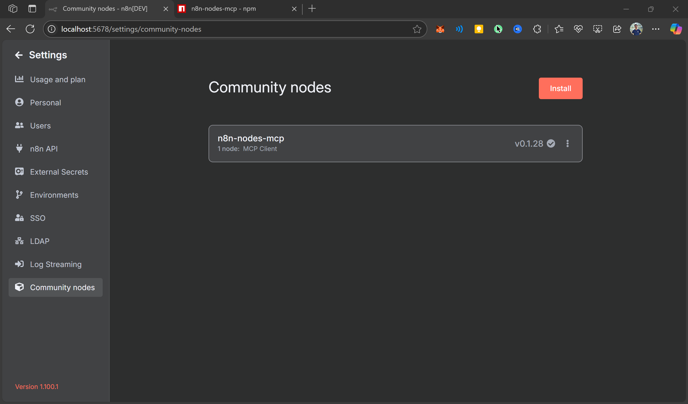Open Personal settings
Image resolution: width=688 pixels, height=404 pixels.
pos(55,102)
